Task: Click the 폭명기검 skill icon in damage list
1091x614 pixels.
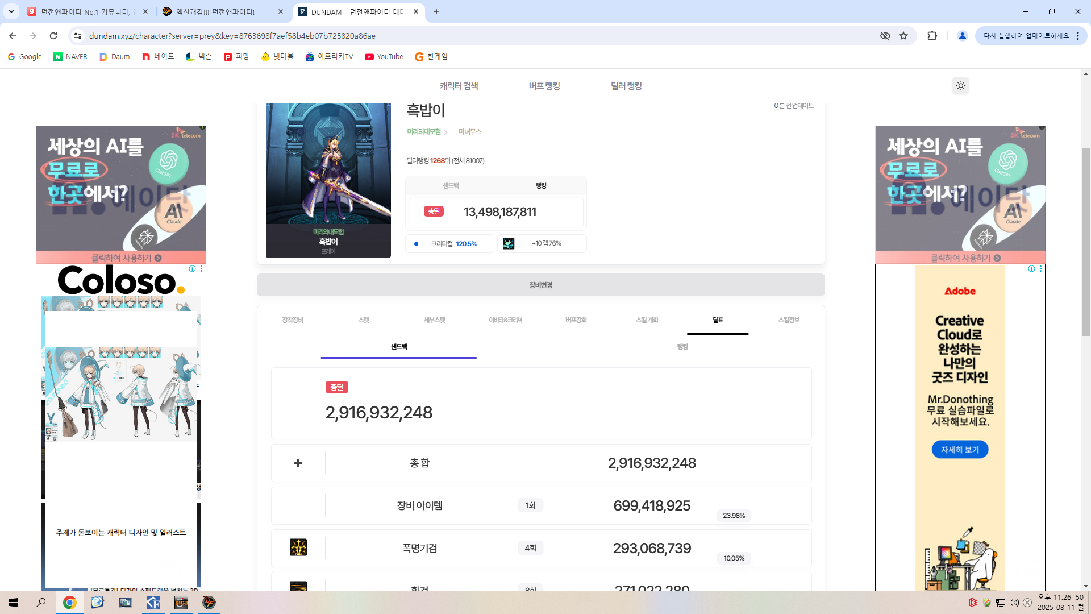Action: click(298, 547)
